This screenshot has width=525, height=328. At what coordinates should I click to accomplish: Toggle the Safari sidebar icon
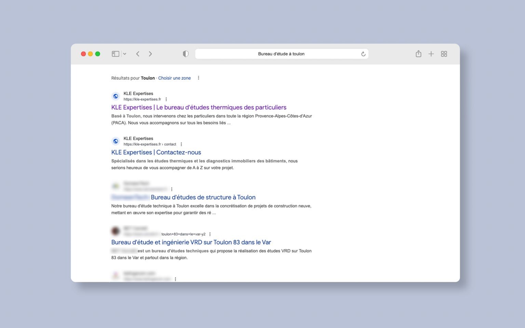click(116, 54)
